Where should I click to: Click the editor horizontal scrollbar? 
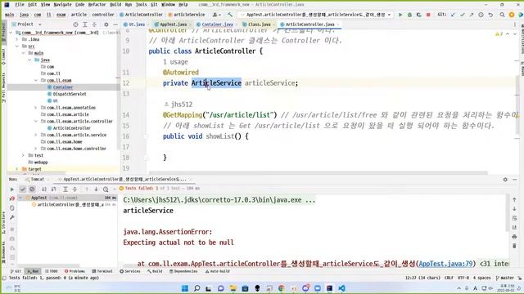pyautogui.click(x=318, y=172)
